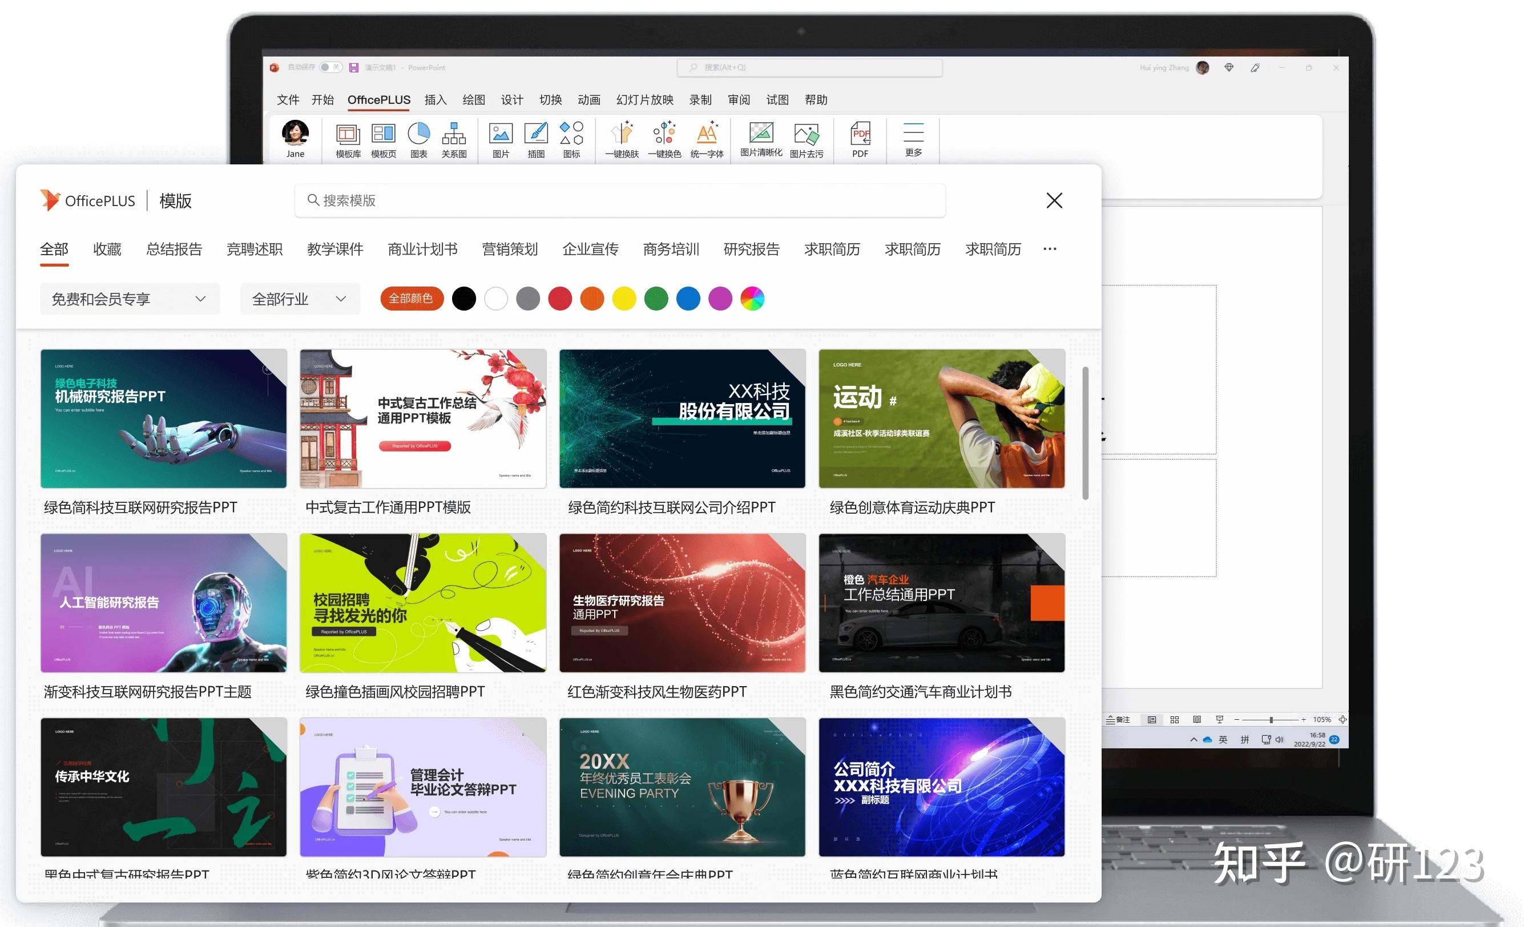This screenshot has height=927, width=1524.
Task: Click the 搜索模版 search field
Action: pos(619,200)
